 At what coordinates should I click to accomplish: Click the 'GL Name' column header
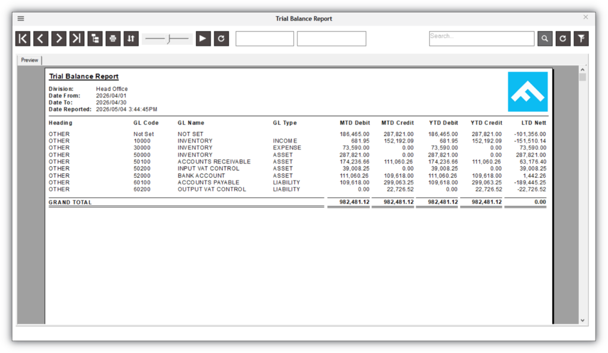click(191, 122)
